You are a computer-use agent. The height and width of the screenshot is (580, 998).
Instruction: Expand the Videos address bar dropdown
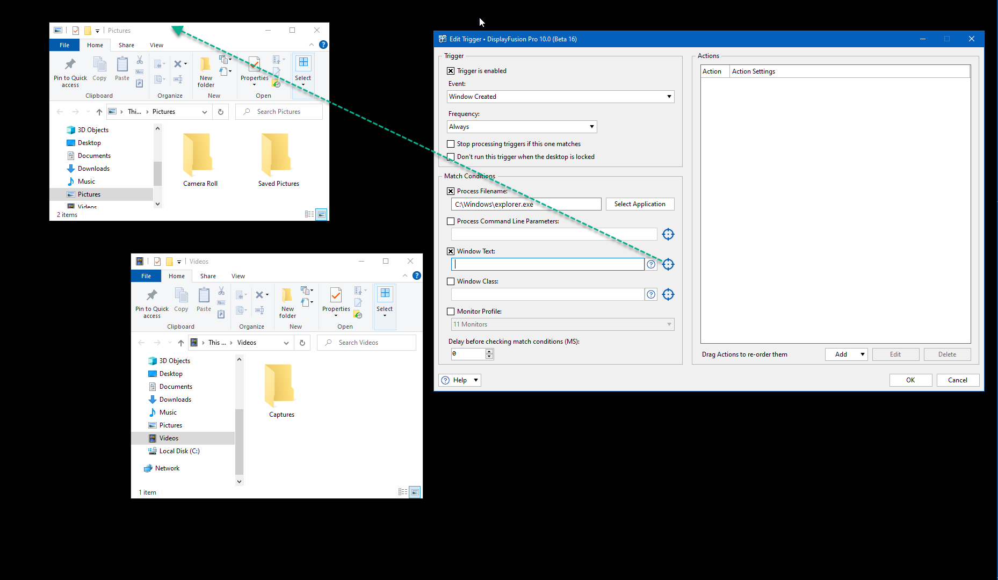click(x=286, y=343)
